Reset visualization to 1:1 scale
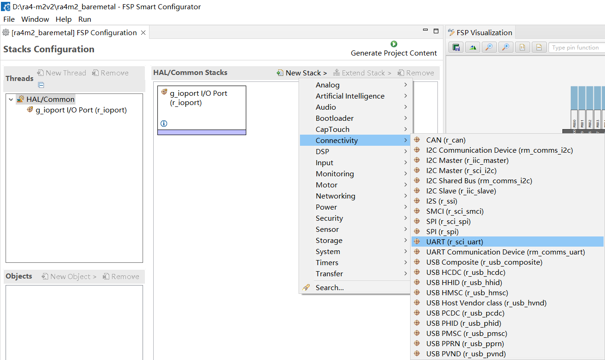This screenshot has width=605, height=360. 522,48
